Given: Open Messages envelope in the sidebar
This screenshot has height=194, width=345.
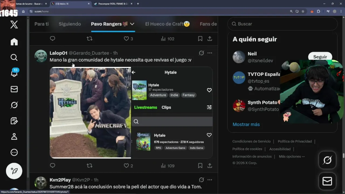Looking at the screenshot, I should click(14, 89).
